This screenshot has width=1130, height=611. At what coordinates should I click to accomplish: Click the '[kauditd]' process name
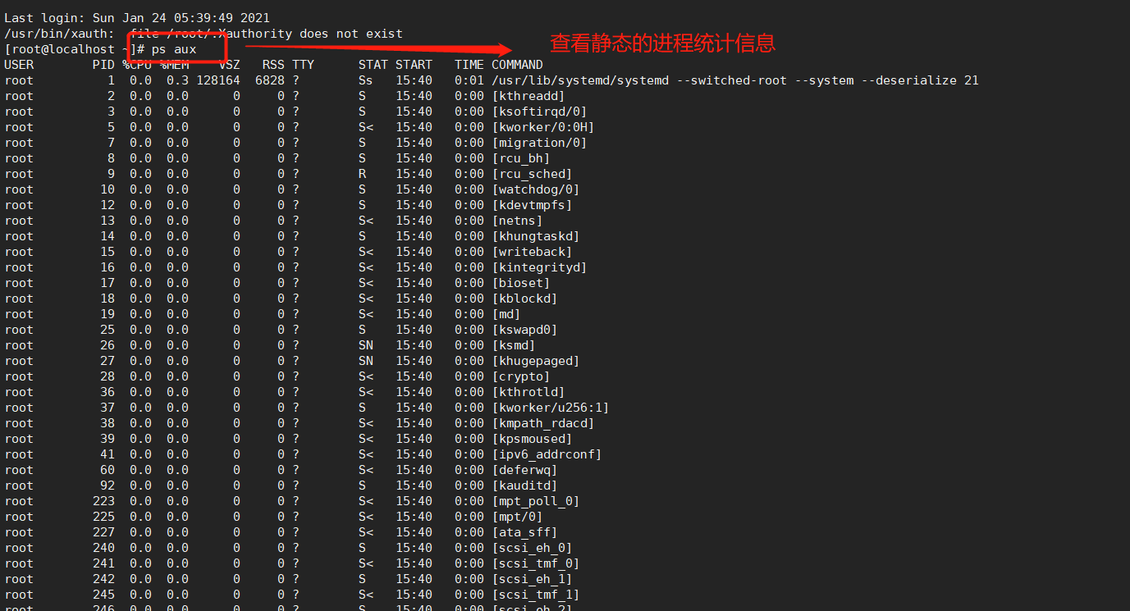pyautogui.click(x=524, y=486)
